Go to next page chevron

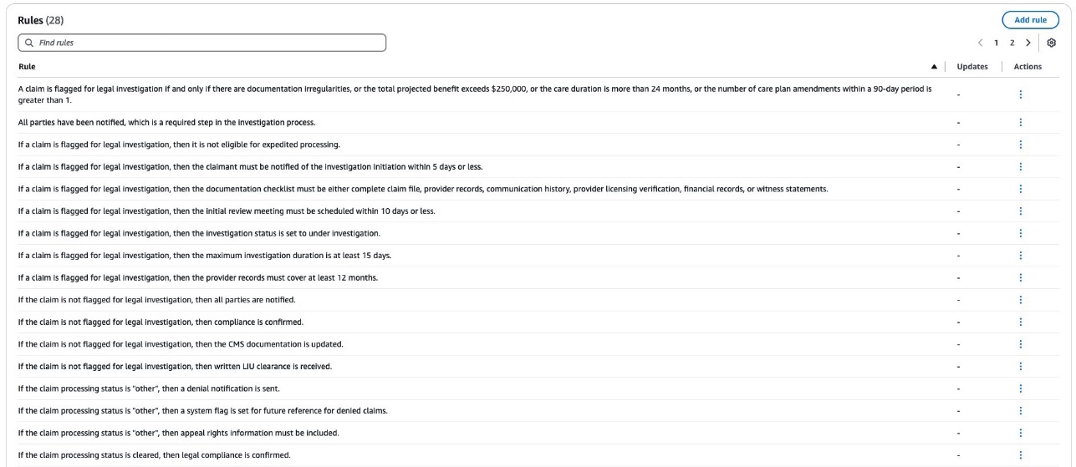coord(1028,43)
